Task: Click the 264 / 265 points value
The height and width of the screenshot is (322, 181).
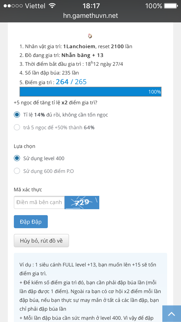Action: (71, 82)
